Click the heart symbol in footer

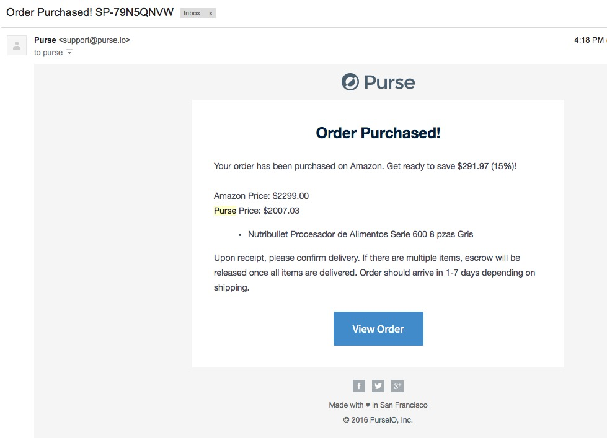tap(368, 405)
